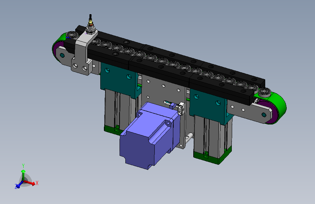Click the red X axis of the orientation triad
Viewport: 315px width, 204px height.
(x=30, y=182)
